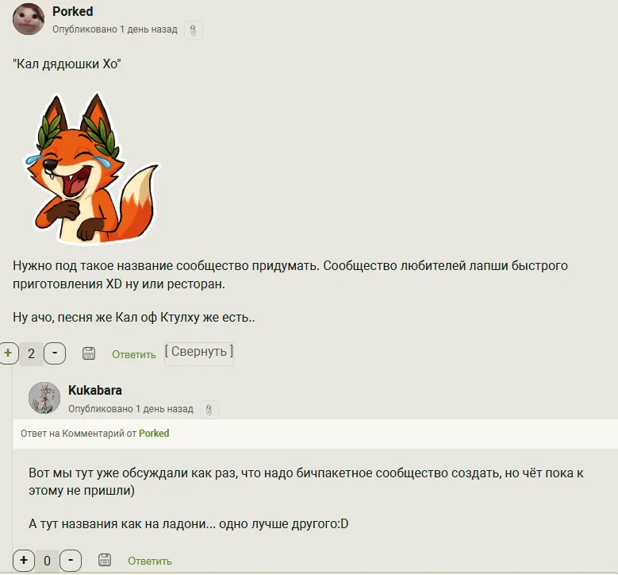The width and height of the screenshot is (618, 575).
Task: Open Porked's avatar picture
Action: [29, 19]
